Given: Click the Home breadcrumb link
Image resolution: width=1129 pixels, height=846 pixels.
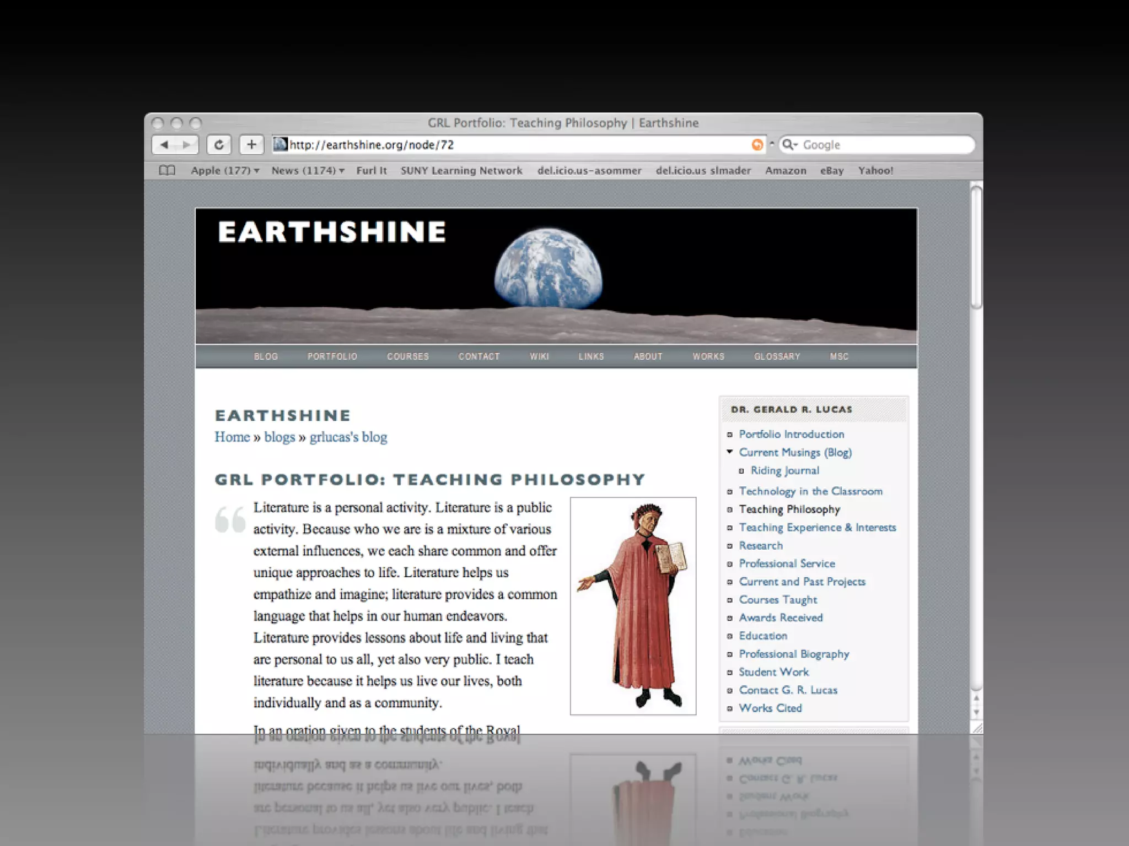Looking at the screenshot, I should coord(232,437).
